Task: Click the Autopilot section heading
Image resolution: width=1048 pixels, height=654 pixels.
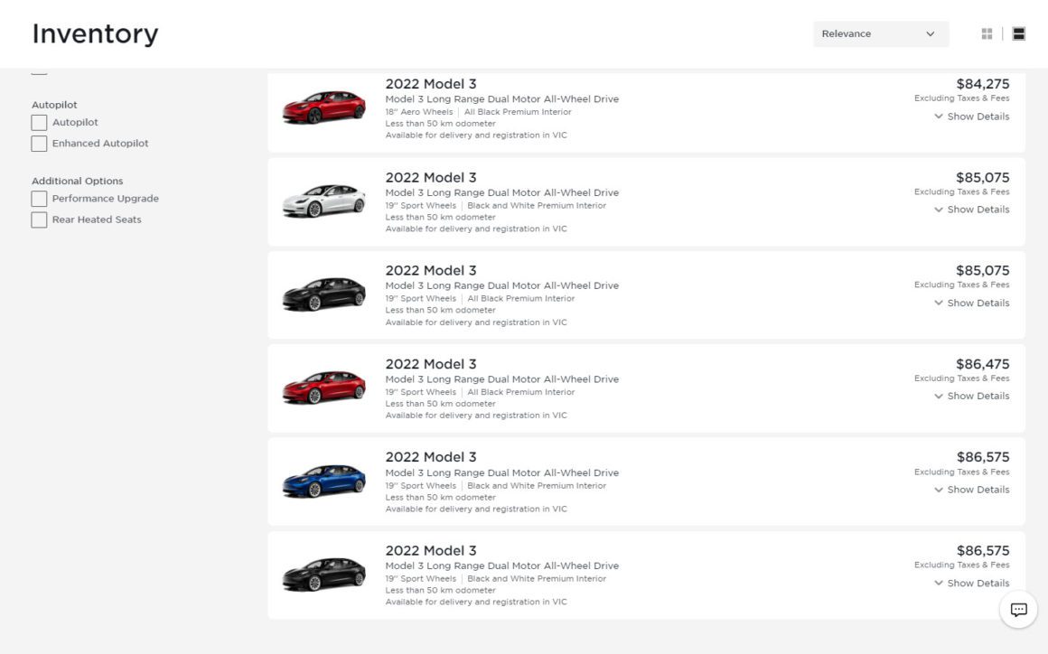Action: click(54, 105)
